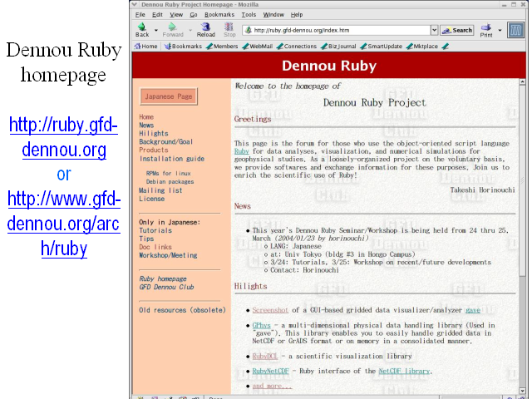Open the Workshop/Meeting sidebar link
Screen dimensions: 532x399
tap(168, 255)
